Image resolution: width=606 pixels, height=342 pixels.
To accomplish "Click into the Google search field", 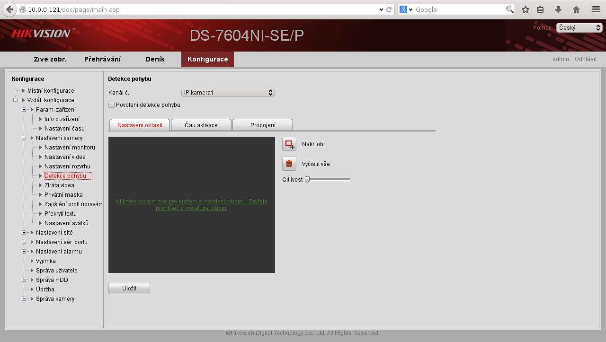I will pos(459,9).
